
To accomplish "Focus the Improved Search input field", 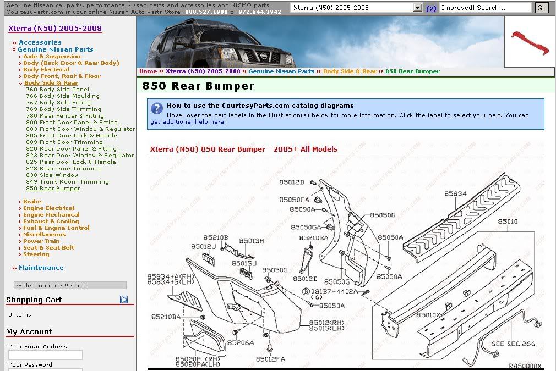I will (x=486, y=8).
